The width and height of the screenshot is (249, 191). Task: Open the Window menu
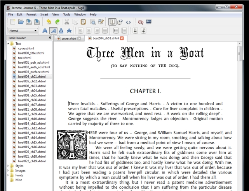tap(80, 14)
